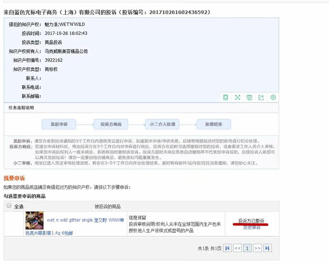Tick the 全选 select-all checkbox
329x266 pixels.
pyautogui.click(x=9, y=206)
